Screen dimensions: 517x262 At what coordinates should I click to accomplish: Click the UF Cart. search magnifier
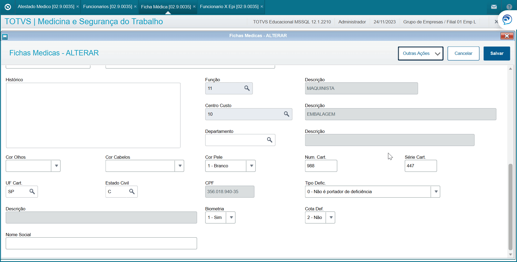tap(32, 192)
